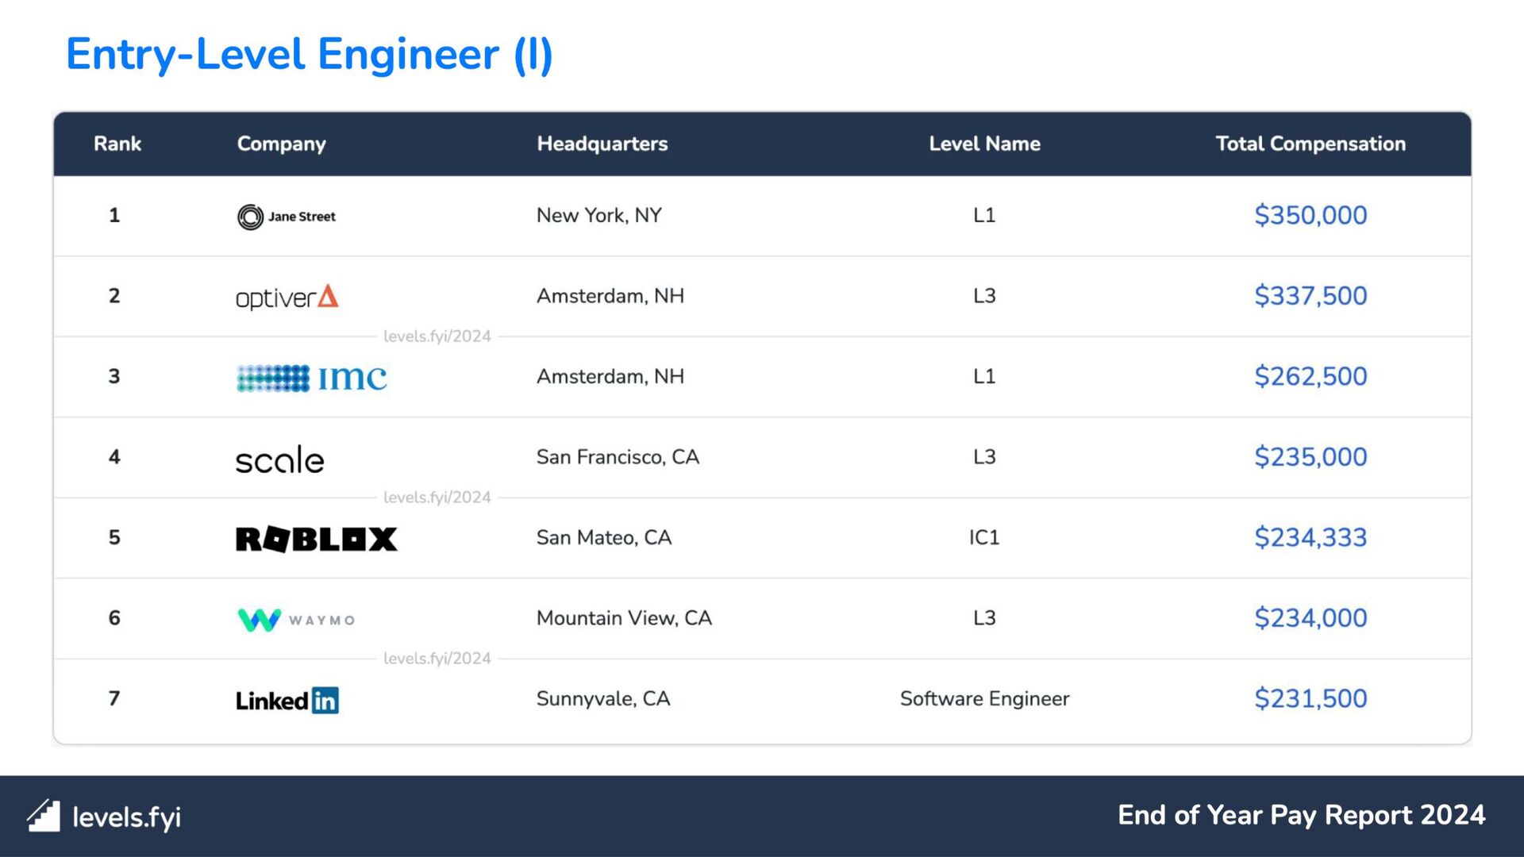The width and height of the screenshot is (1524, 857).
Task: Click the Entry-Level Engineer (I) title
Action: tap(310, 54)
